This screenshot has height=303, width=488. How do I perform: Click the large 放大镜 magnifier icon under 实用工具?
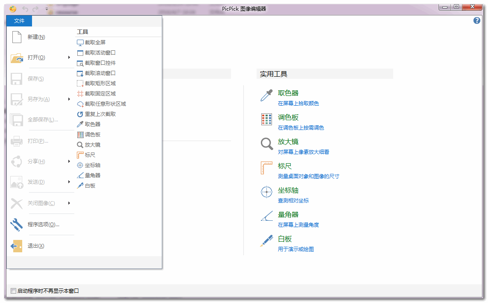(267, 144)
